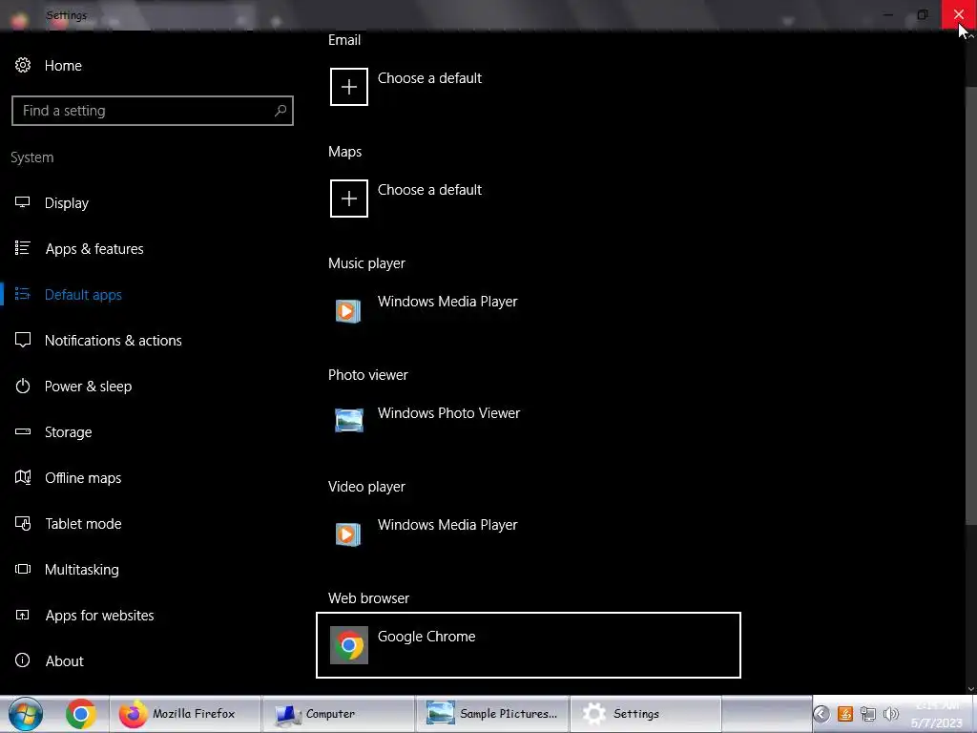Screen dimensions: 977x733
Task: Click the Email section heading
Action: (x=344, y=40)
